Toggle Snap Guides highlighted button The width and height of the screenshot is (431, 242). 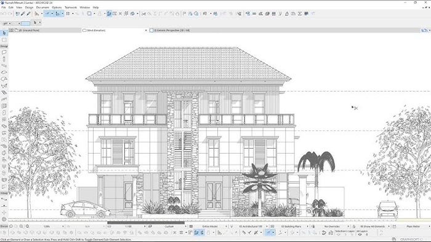47,14
